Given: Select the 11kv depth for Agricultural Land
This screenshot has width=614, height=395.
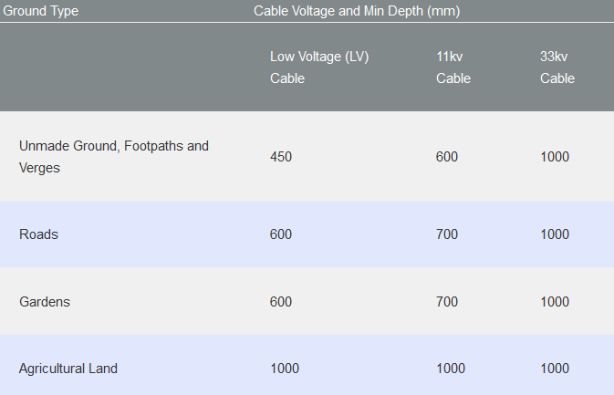Looking at the screenshot, I should coord(451,369).
